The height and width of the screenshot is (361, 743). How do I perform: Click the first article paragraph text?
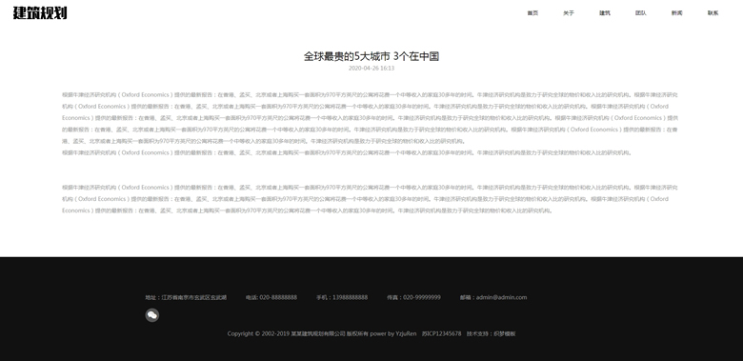click(x=370, y=118)
